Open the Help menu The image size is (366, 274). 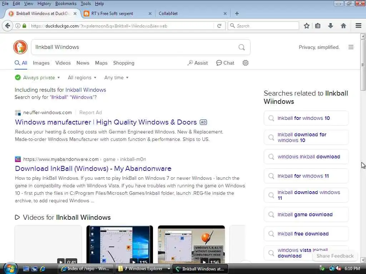point(99,4)
